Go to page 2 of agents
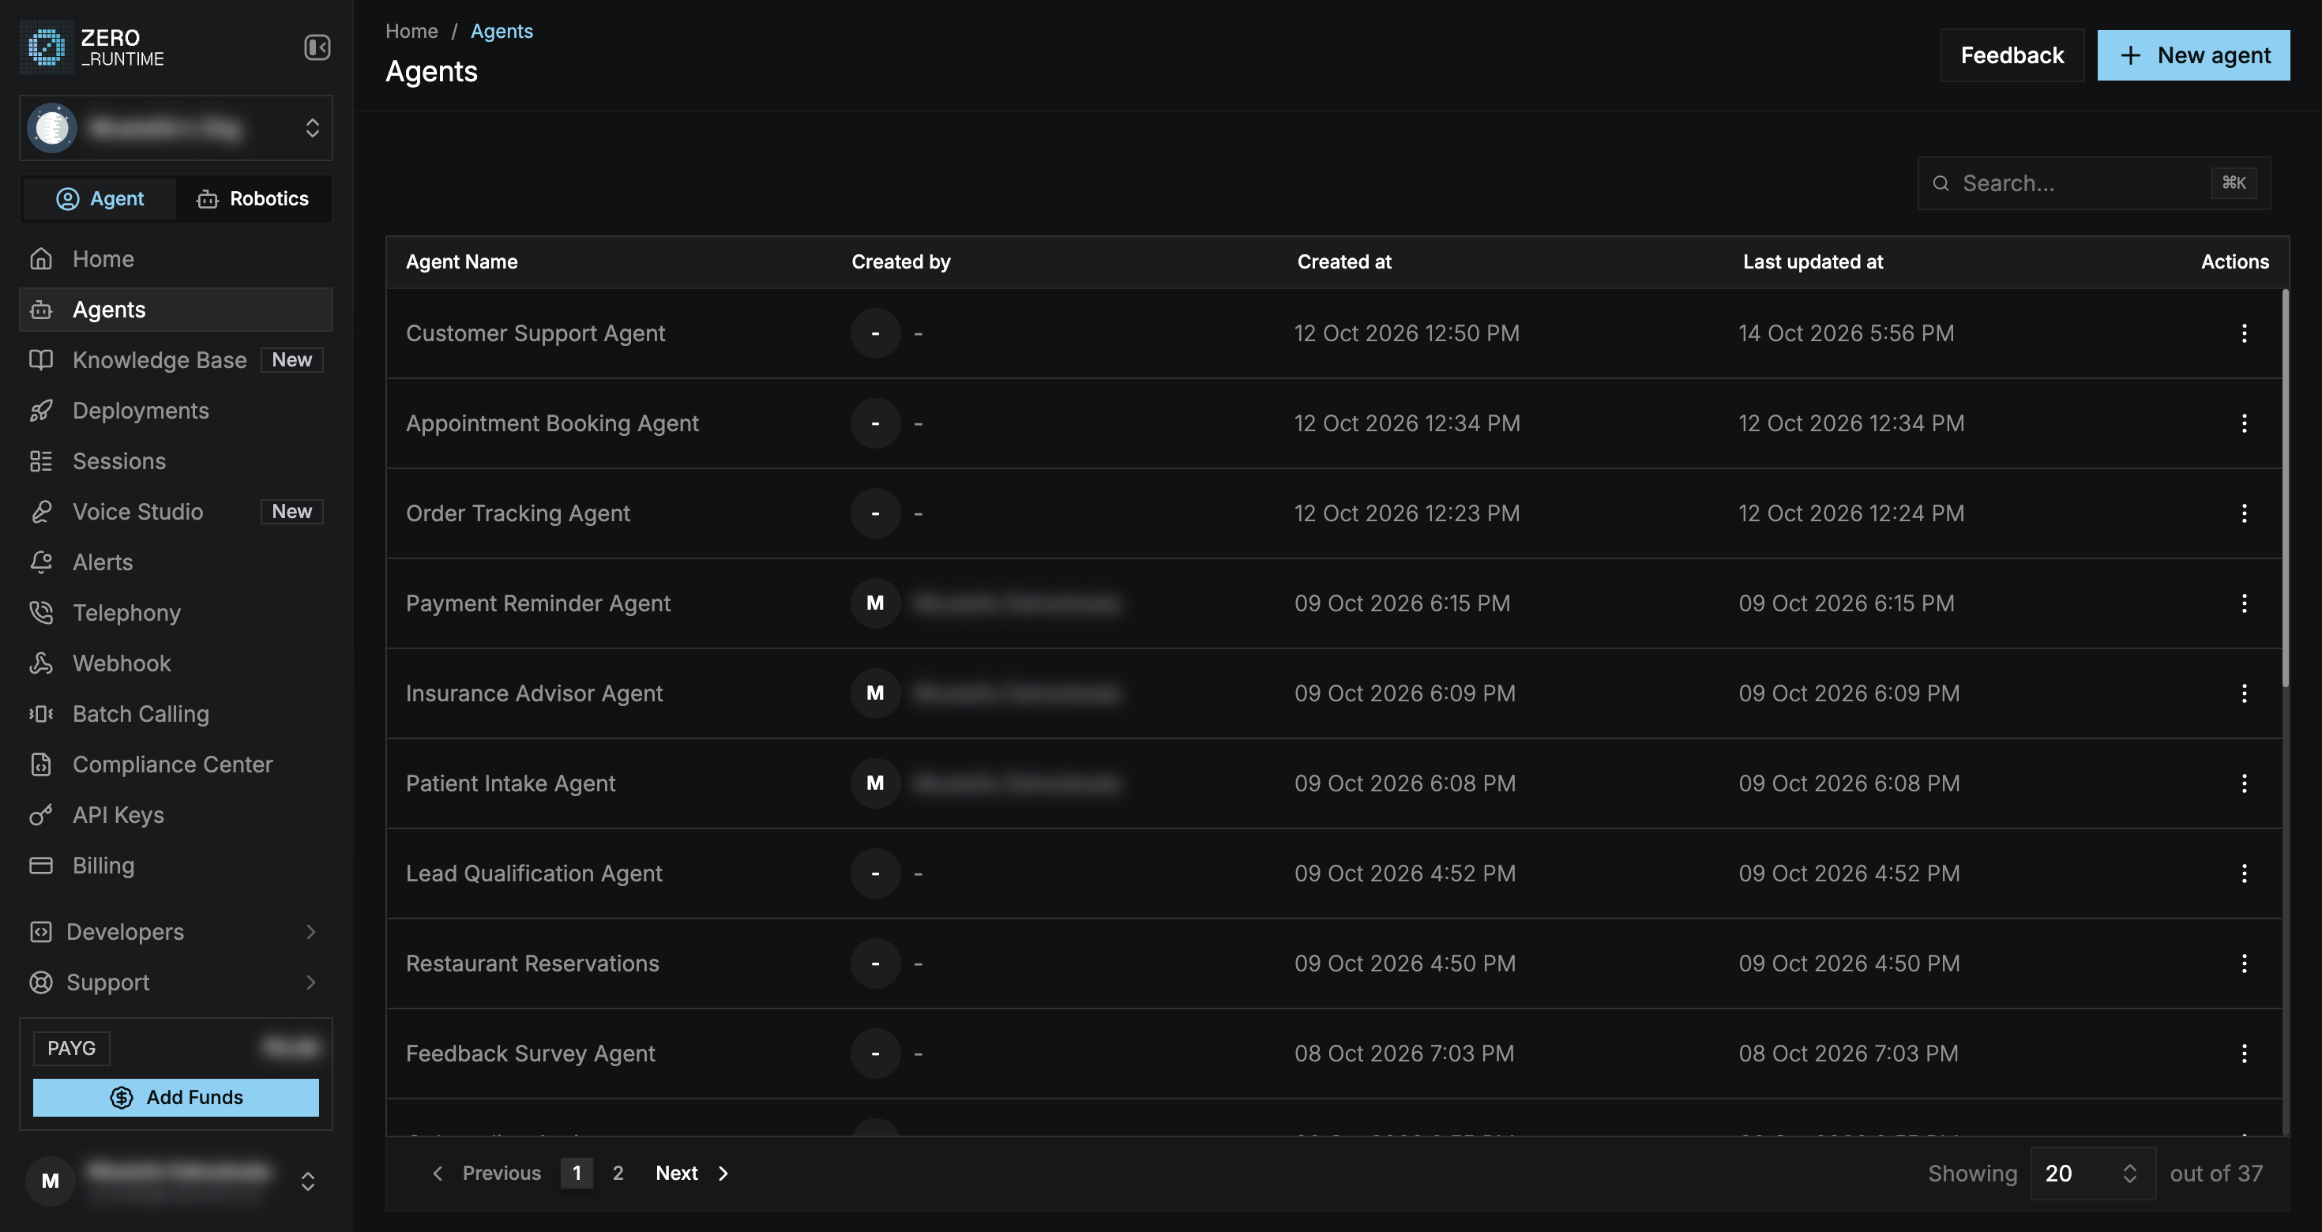 [618, 1173]
